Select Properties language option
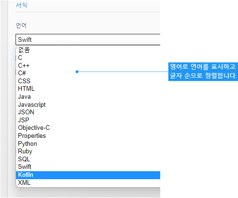This screenshot has width=238, height=198. tap(88, 136)
